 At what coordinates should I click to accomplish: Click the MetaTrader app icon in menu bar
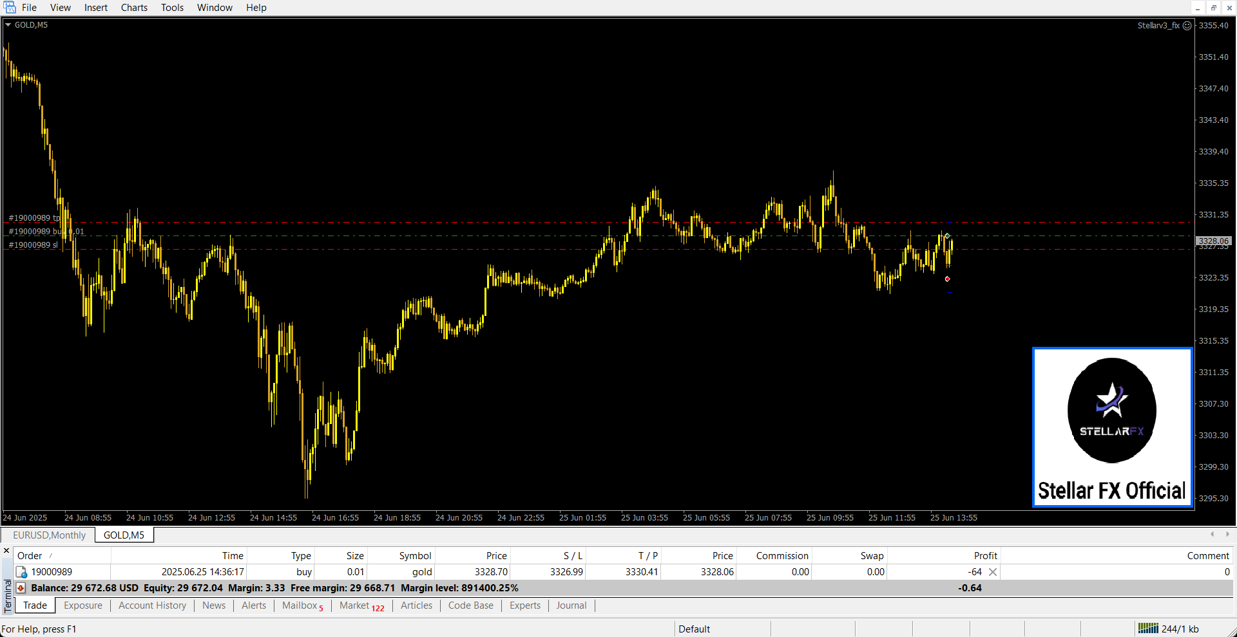tap(10, 8)
